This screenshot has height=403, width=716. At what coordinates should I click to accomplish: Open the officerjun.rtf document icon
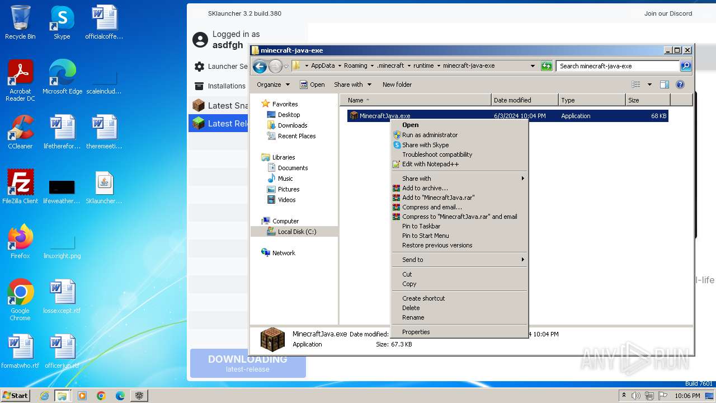[62, 352]
